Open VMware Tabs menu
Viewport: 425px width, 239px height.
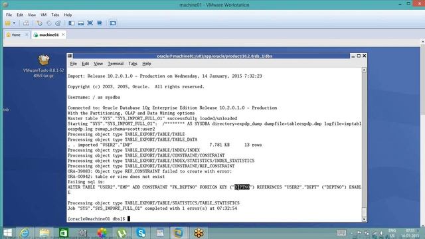click(55, 15)
